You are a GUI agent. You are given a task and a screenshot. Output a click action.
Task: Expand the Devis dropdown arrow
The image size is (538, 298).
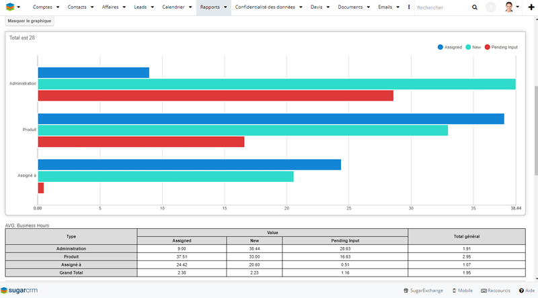[x=328, y=7]
